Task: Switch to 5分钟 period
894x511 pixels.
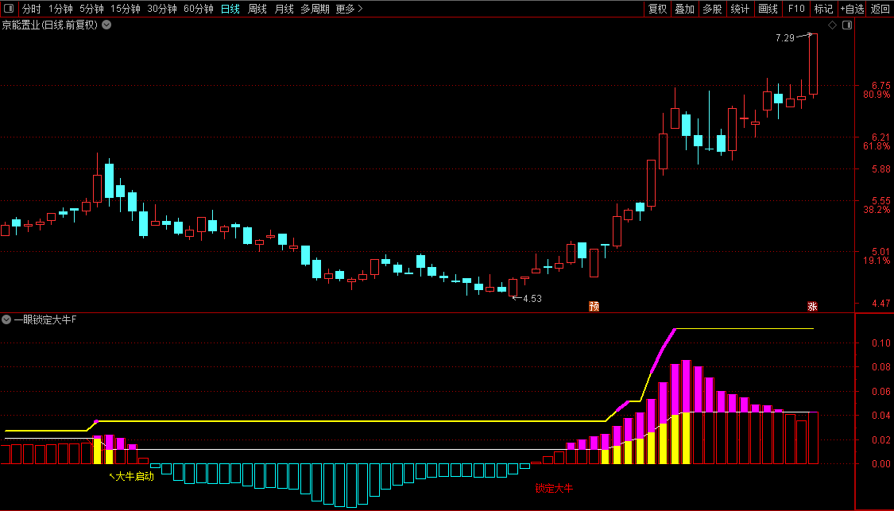Action: coord(92,9)
